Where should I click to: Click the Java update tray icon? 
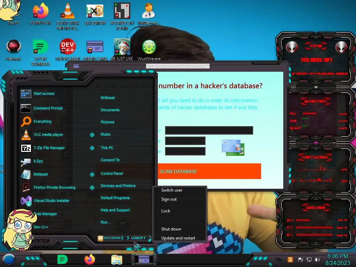(290, 260)
